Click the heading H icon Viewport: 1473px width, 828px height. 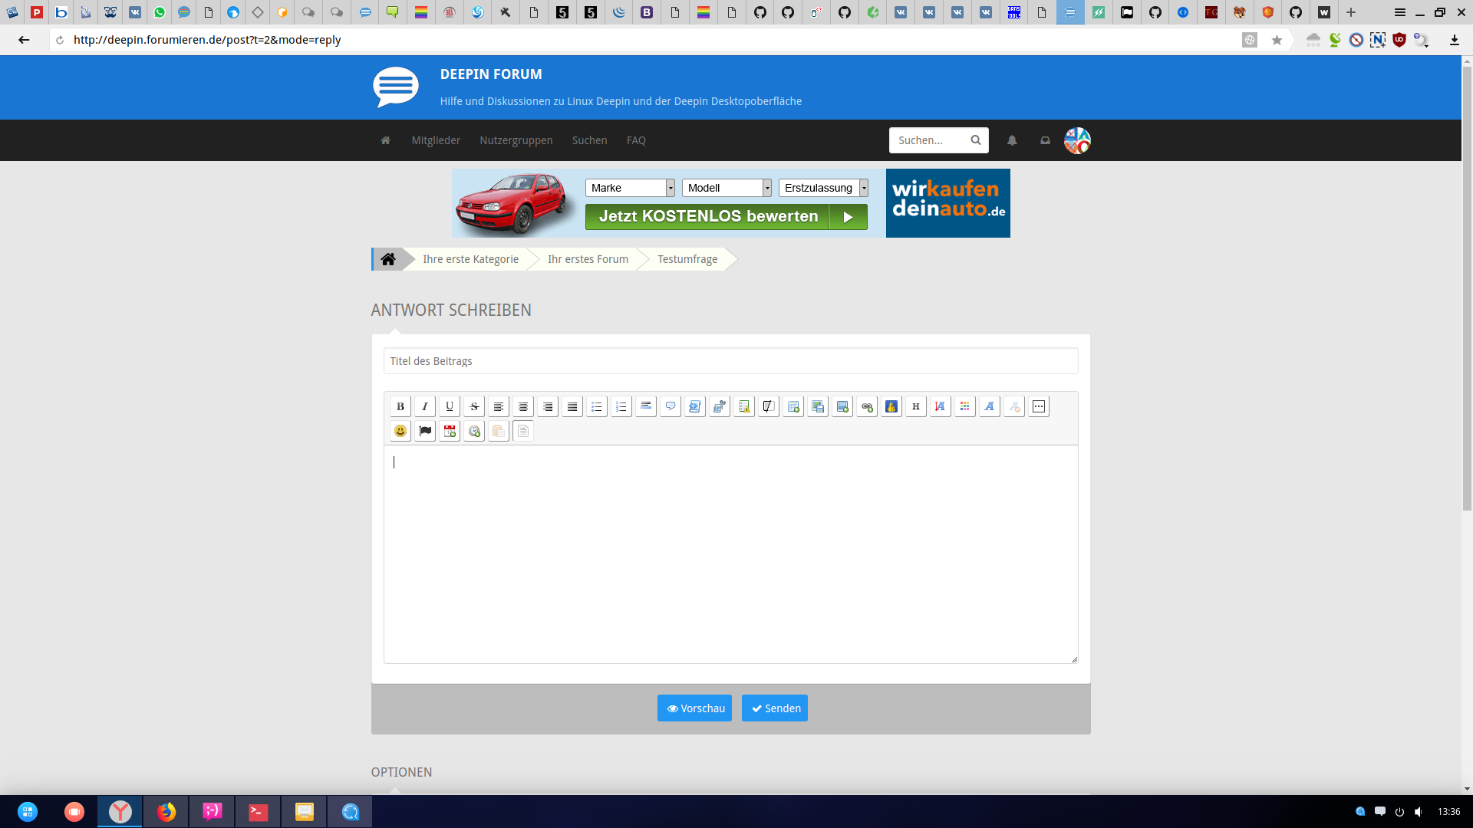coord(915,406)
